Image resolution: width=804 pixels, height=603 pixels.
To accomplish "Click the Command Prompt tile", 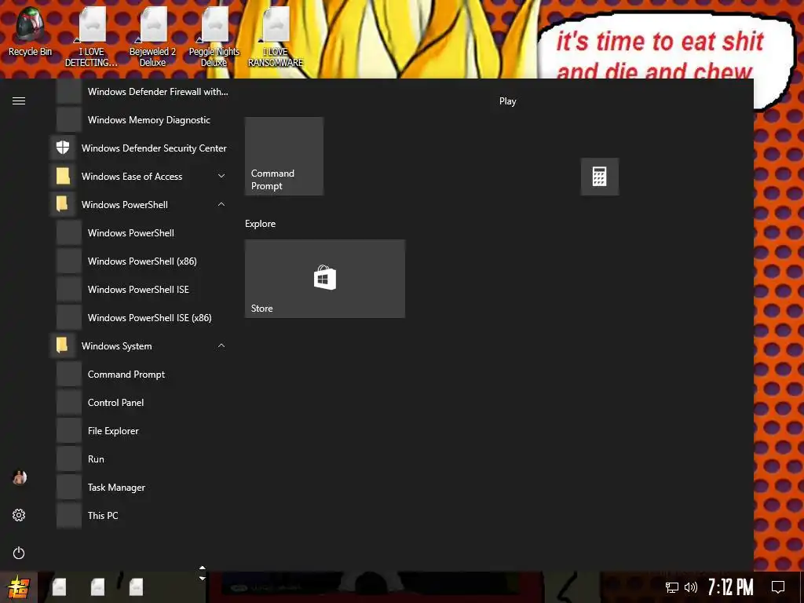I will 284,156.
